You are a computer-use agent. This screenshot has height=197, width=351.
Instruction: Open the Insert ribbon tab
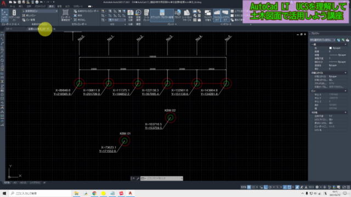[21, 6]
